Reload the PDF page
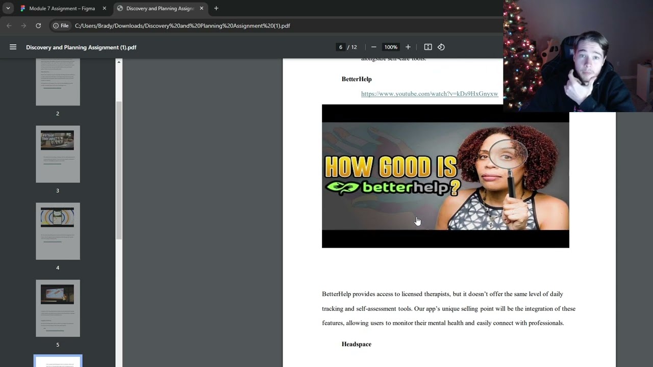The image size is (653, 367). [x=38, y=25]
